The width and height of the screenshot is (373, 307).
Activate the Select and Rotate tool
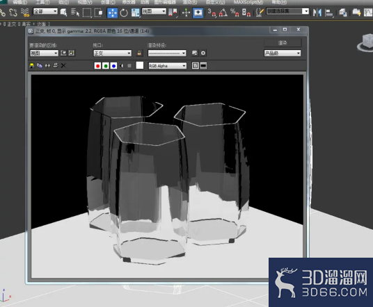click(x=124, y=13)
